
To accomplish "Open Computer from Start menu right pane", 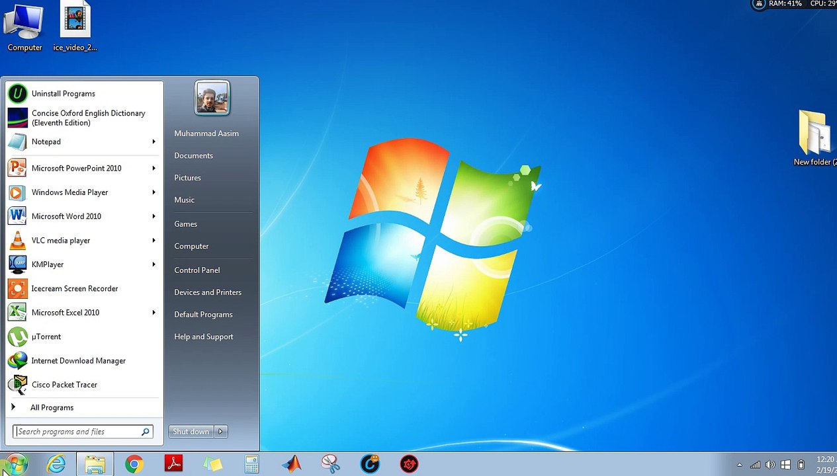I will pyautogui.click(x=191, y=246).
